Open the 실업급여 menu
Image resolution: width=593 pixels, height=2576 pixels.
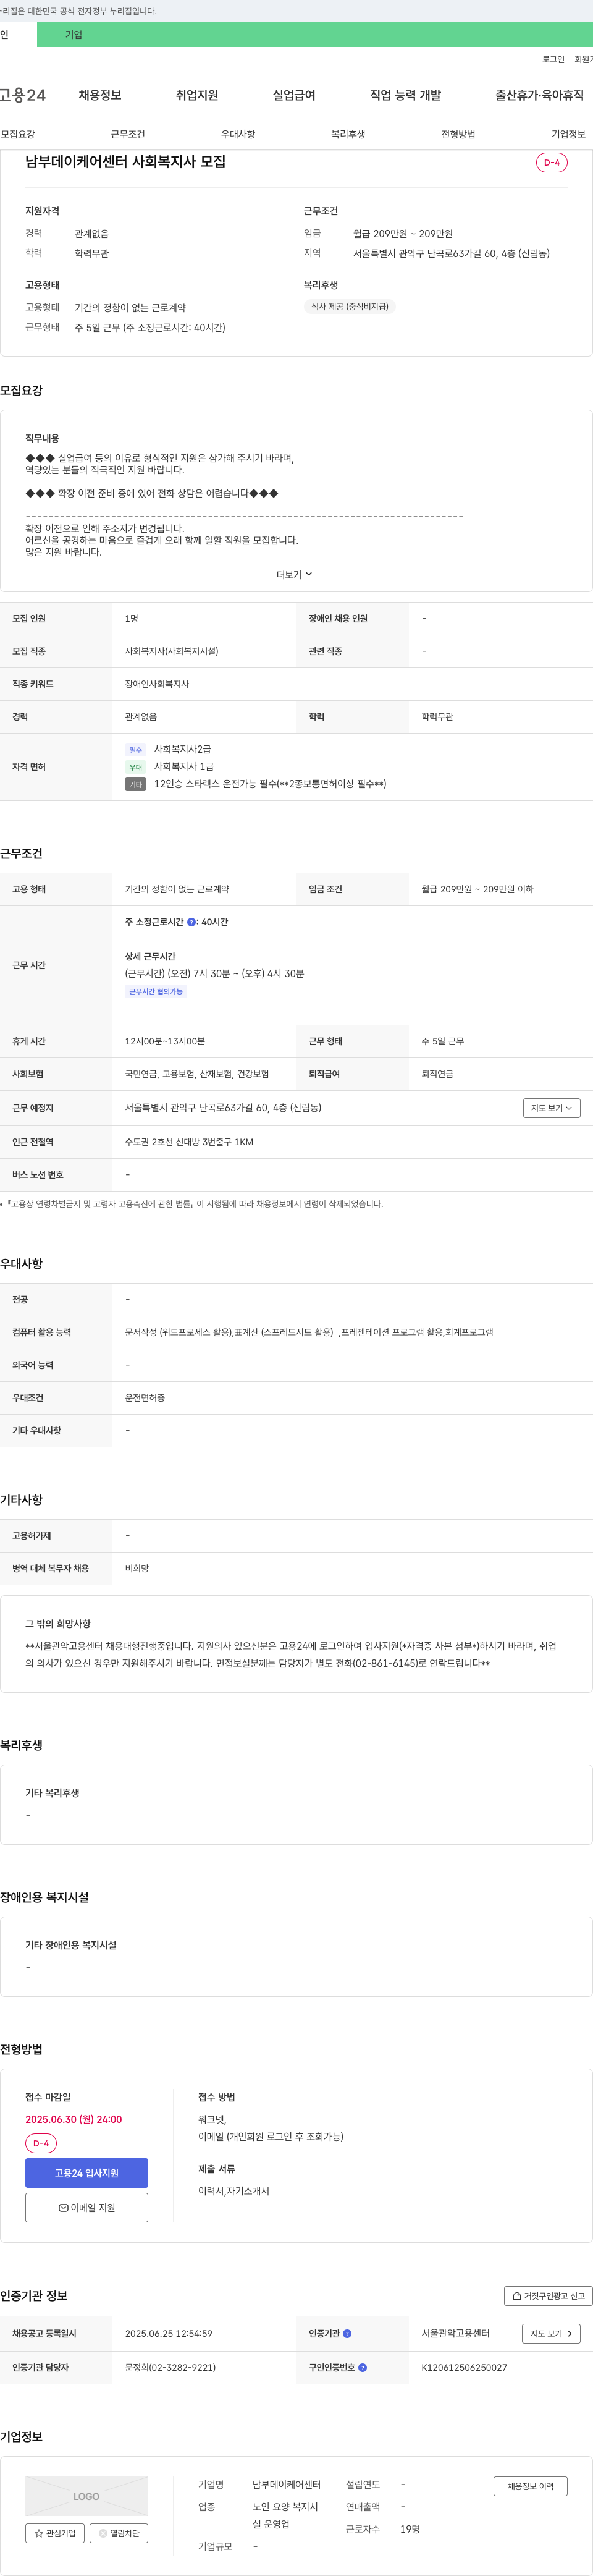point(294,95)
